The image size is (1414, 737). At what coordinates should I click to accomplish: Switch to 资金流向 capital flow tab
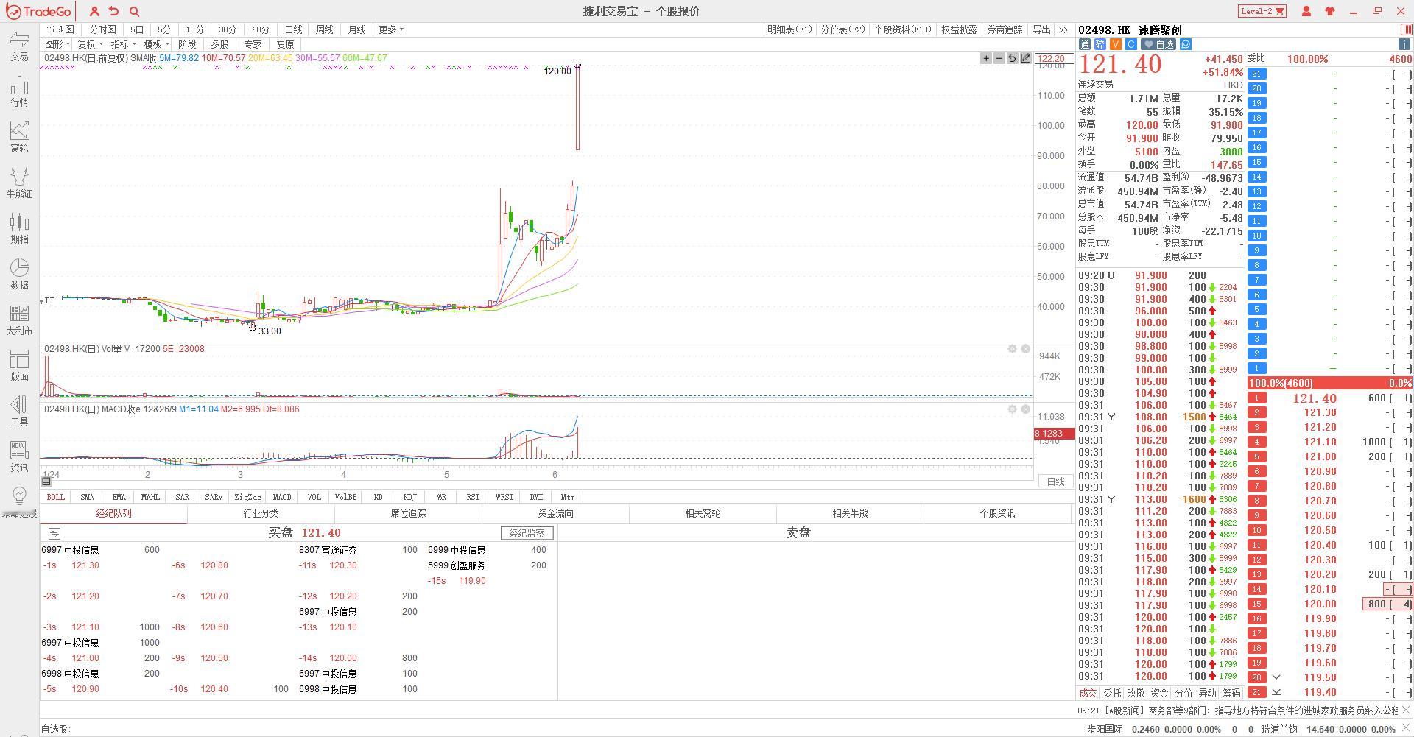pos(555,513)
